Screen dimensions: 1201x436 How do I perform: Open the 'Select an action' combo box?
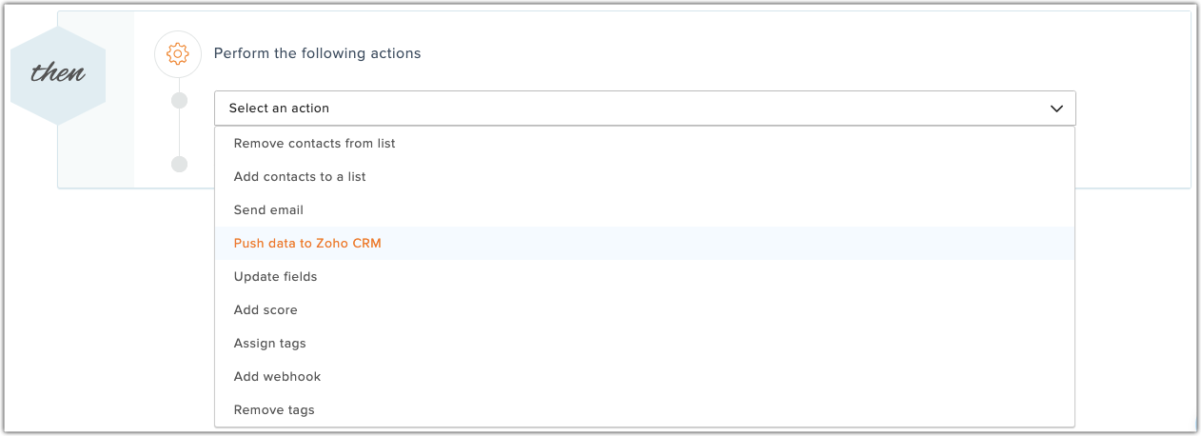[644, 109]
